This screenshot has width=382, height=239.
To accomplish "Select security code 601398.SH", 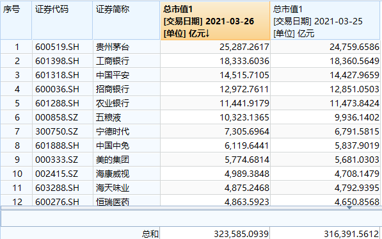I will (57, 61).
